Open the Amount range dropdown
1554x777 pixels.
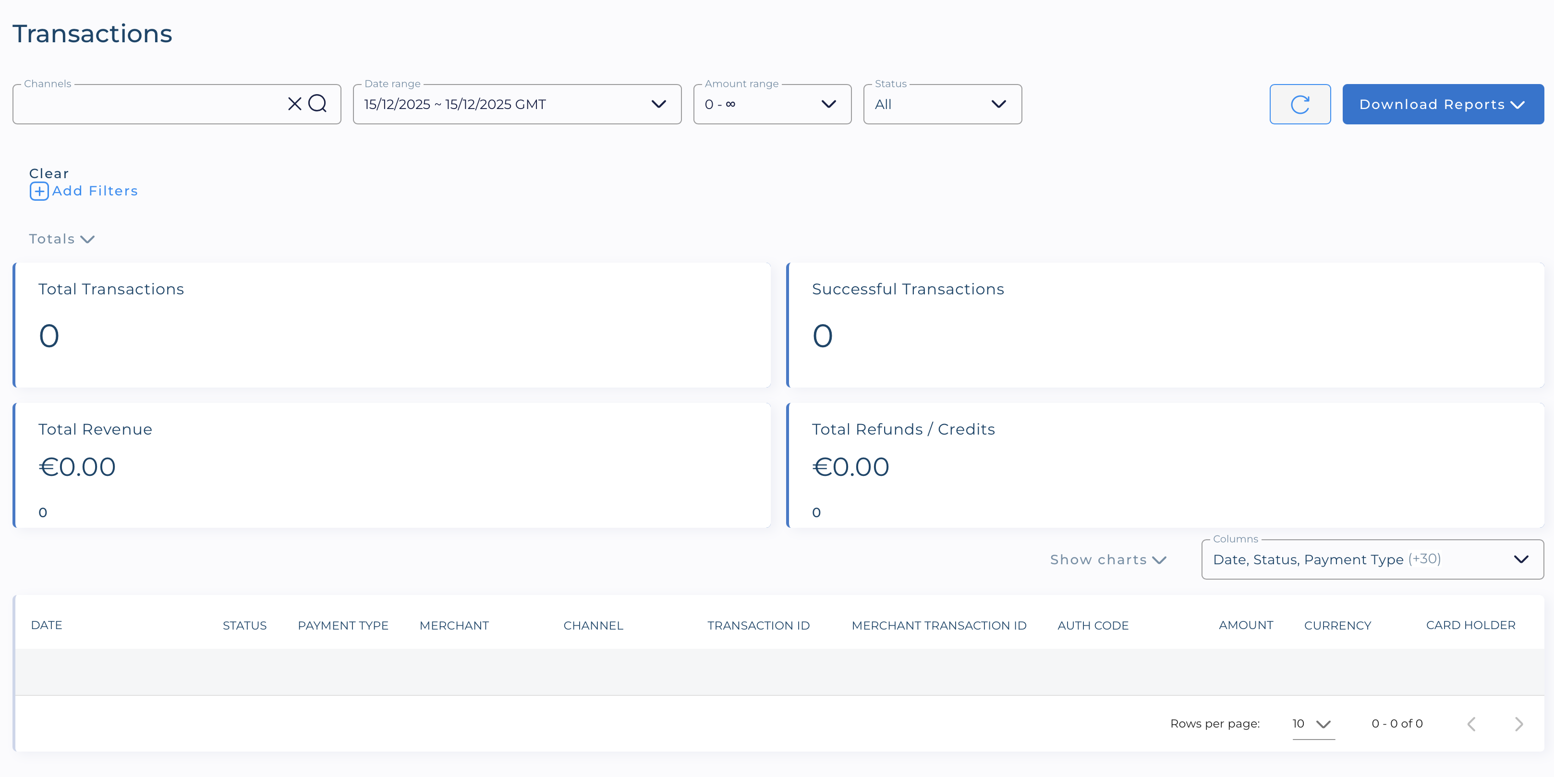coord(772,104)
